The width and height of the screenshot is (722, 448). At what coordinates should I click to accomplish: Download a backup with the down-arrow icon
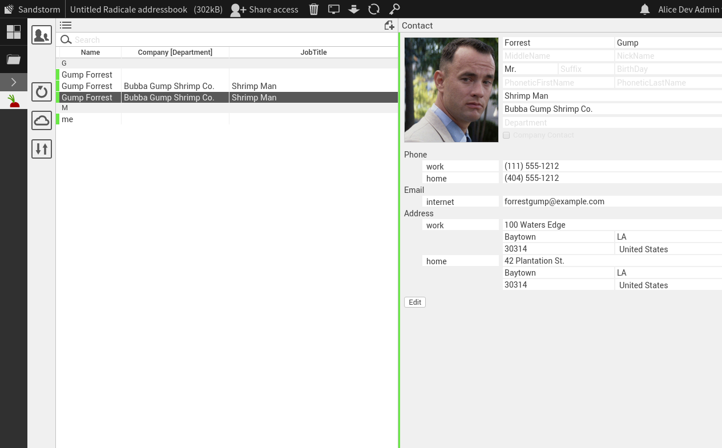point(354,9)
